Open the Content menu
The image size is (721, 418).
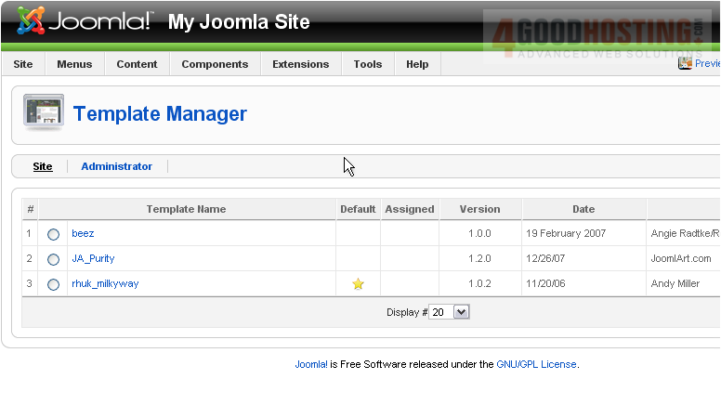tap(137, 64)
